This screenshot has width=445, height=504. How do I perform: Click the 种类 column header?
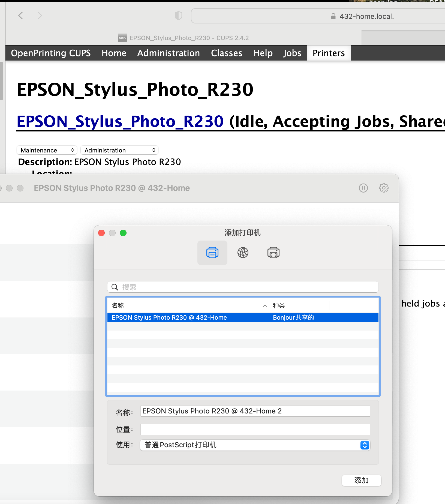pos(300,305)
